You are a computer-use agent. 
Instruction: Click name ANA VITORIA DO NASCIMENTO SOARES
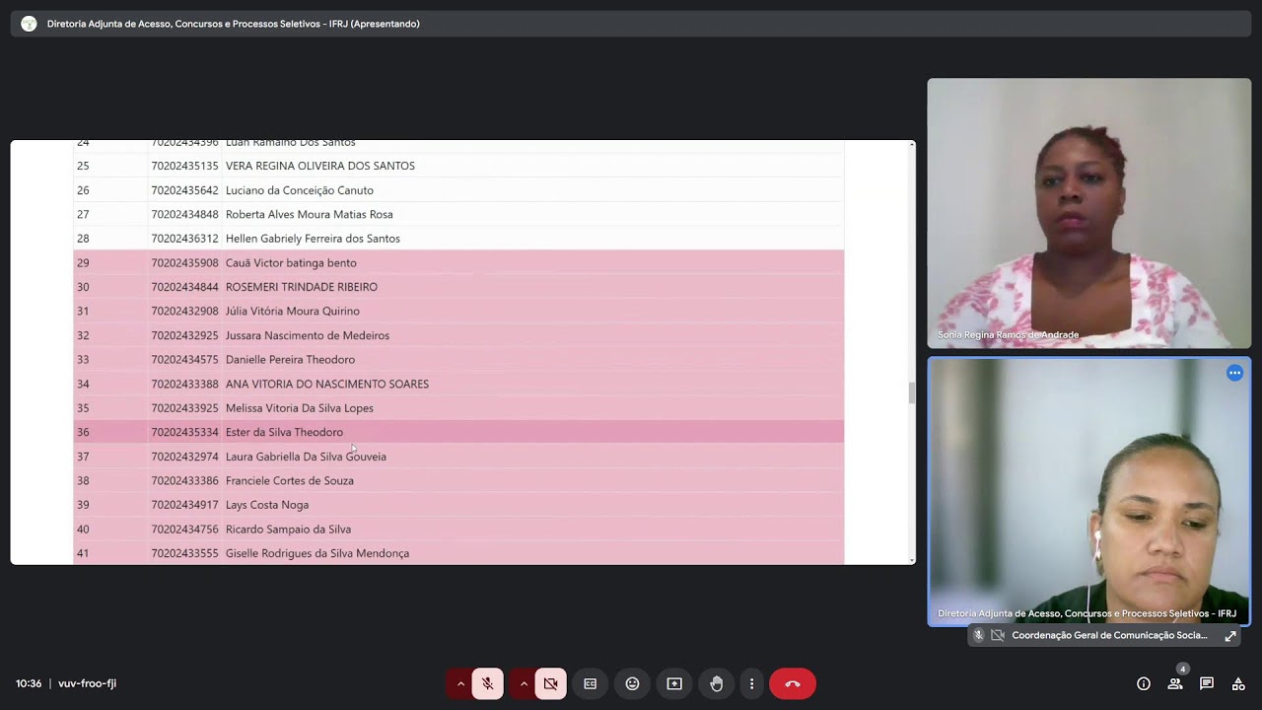[x=327, y=384]
